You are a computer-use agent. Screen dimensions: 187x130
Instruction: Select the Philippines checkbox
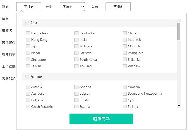(125, 53)
